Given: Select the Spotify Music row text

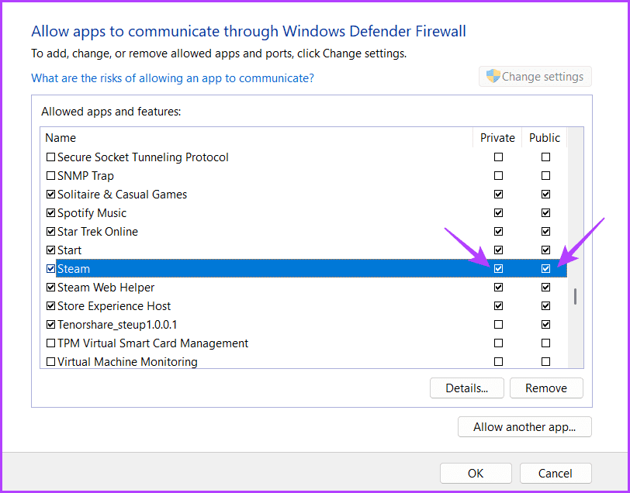Looking at the screenshot, I should click(92, 212).
